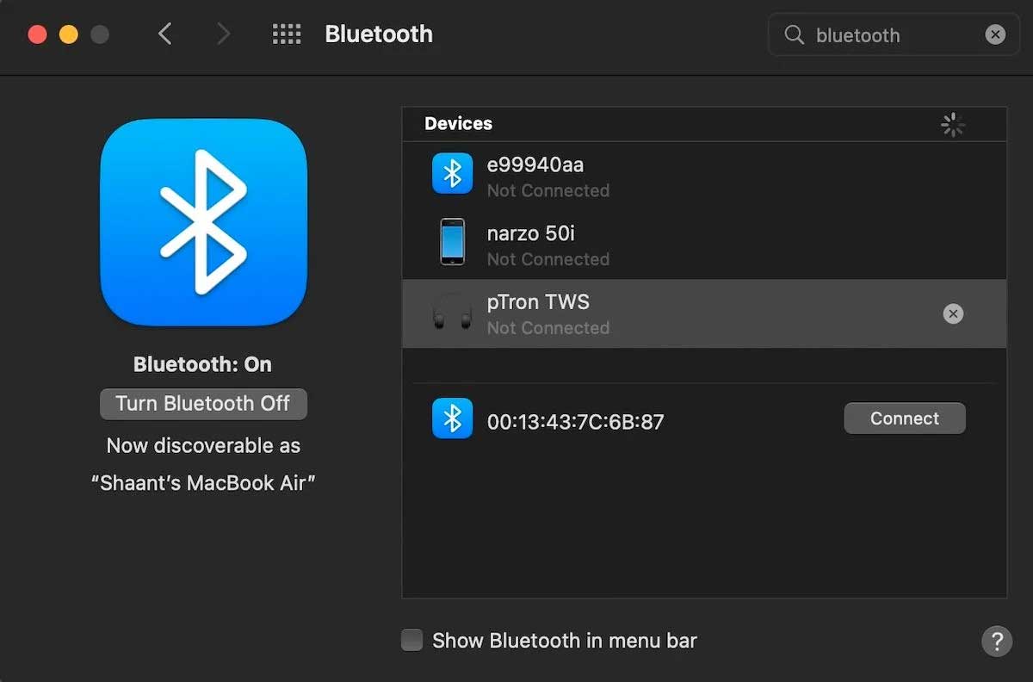
Task: Click the Bluetooth title in the toolbar
Action: (x=378, y=34)
